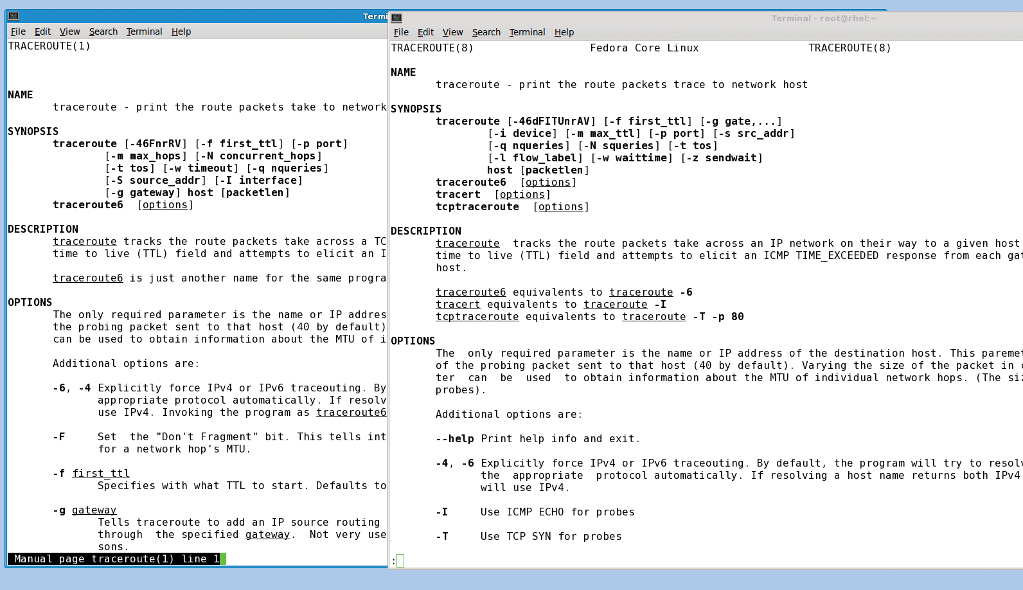Open Terminal menu in left terminal

pyautogui.click(x=144, y=31)
